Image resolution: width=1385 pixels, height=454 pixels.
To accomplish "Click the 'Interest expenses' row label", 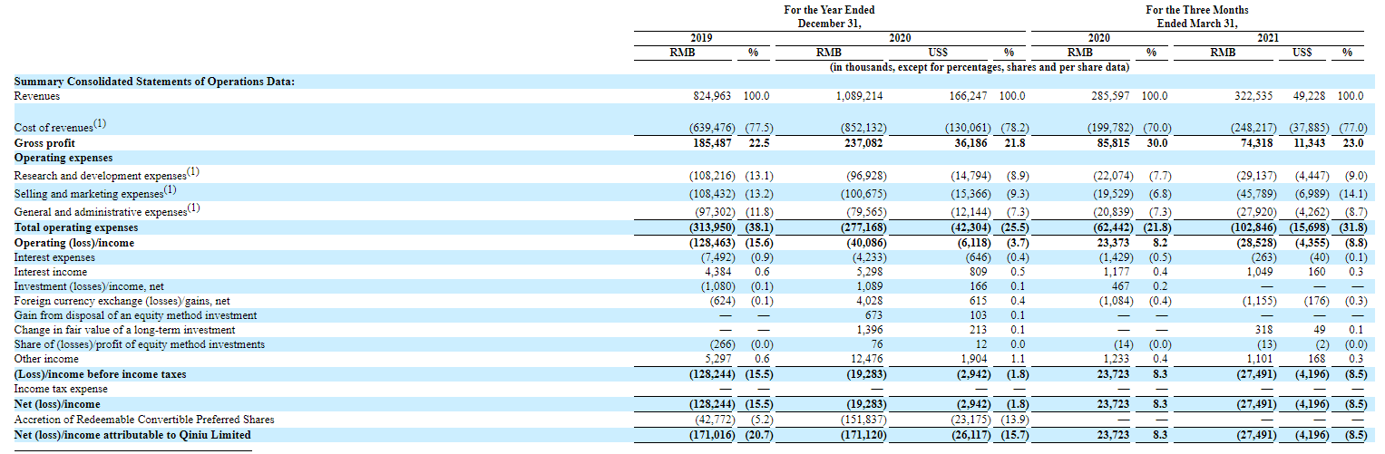I will coord(52,257).
